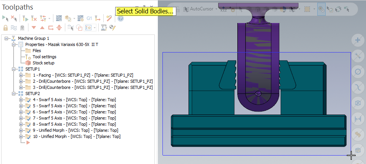The image size is (366, 164).
Task: Regenerate all dirty operations
Action: coord(34,18)
